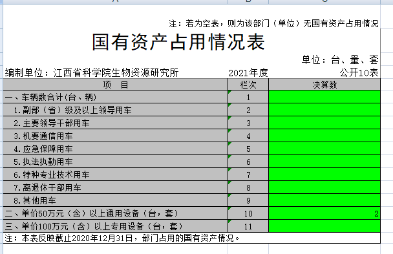Click the 栏次 cell numbered 10
Image resolution: width=393 pixels, height=254 pixels.
(248, 213)
